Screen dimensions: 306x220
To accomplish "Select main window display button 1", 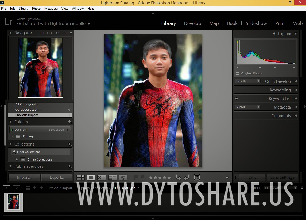I will click(7, 188).
